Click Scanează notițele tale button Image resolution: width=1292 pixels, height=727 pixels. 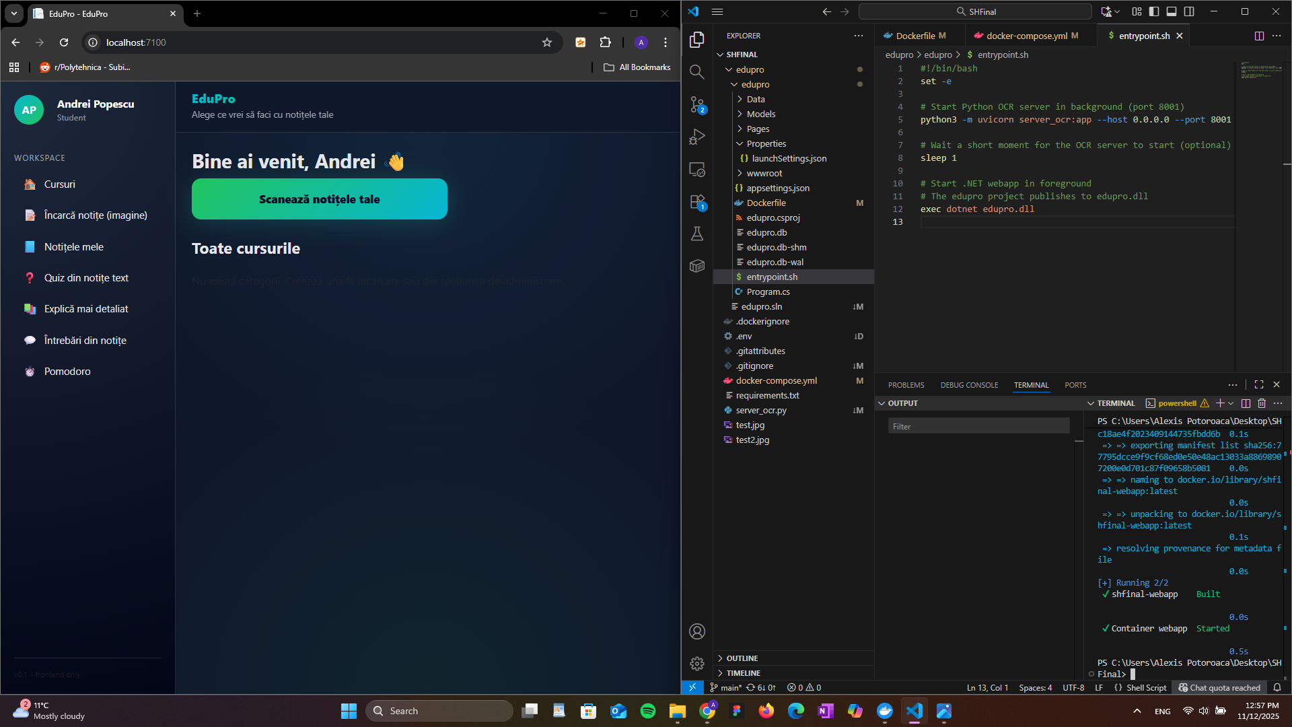pyautogui.click(x=320, y=199)
